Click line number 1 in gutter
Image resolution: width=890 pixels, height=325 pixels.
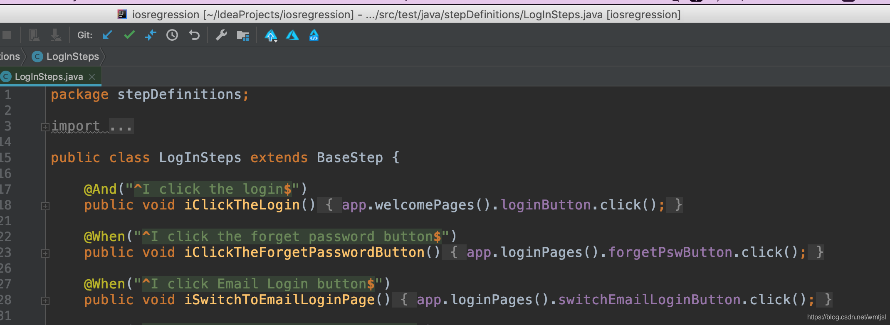click(8, 95)
